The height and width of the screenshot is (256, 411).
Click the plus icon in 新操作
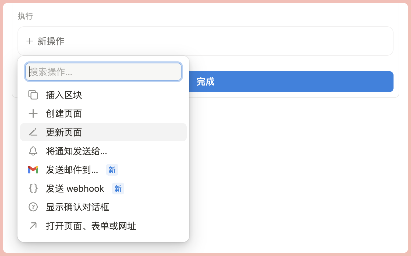point(30,41)
